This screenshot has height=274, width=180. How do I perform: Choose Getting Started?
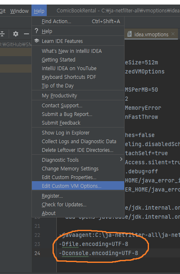click(78, 60)
